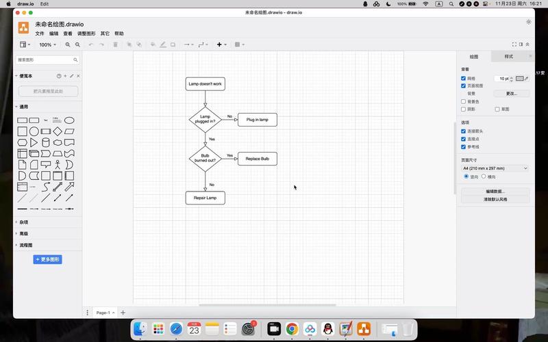
Task: Click the delete trash icon in toolbar
Action: tap(115, 44)
